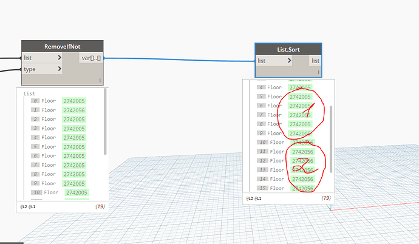Select index 6 label in List.Sort preview

(x=261, y=106)
